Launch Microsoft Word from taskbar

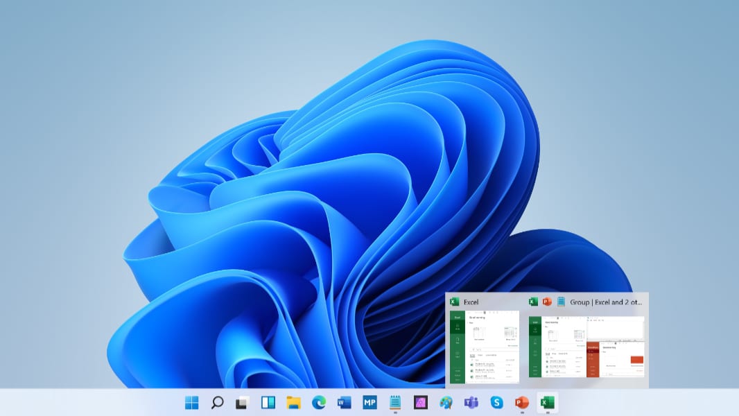click(x=344, y=402)
